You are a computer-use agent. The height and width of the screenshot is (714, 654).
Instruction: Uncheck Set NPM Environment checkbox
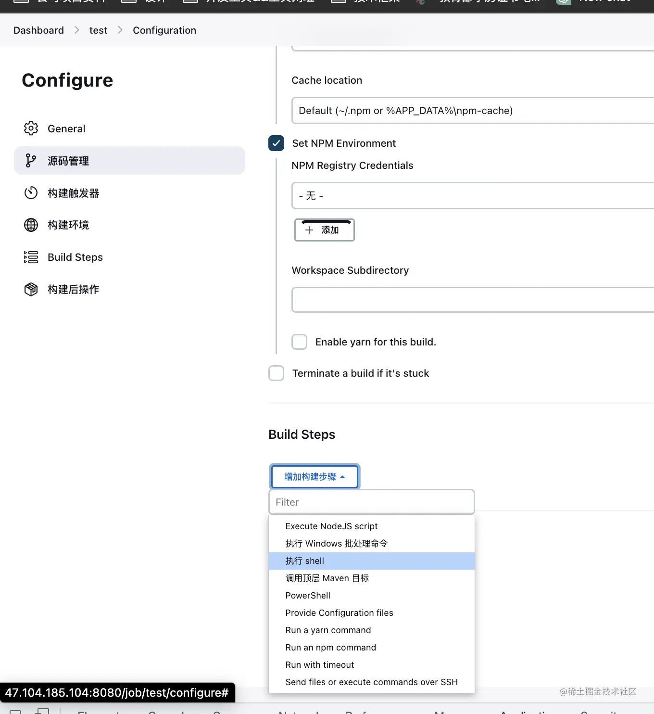(276, 143)
